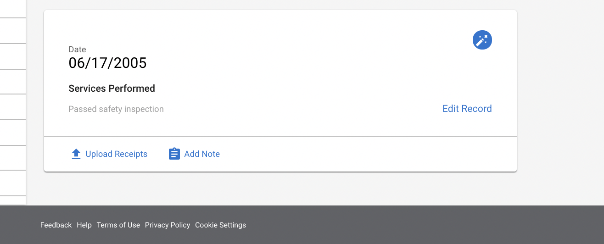
Task: Click the divider line above Upload Receipts
Action: 280,136
